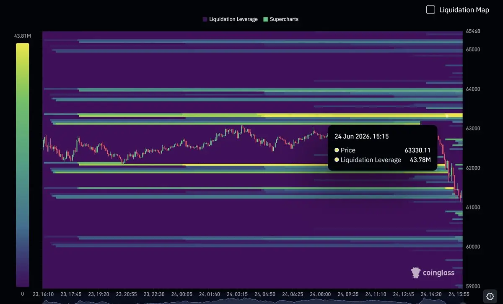This screenshot has height=304, width=503.
Task: Click the 23, 22:30 time axis label
Action: pos(154,294)
